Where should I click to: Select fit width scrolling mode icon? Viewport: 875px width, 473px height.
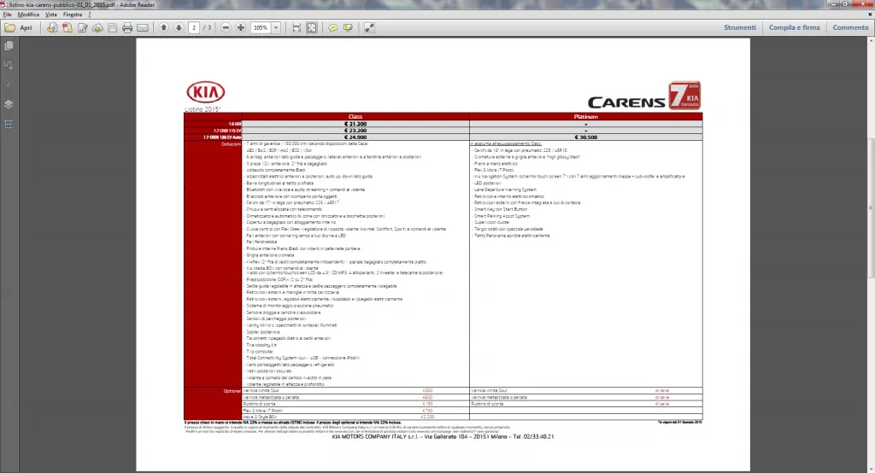(x=297, y=27)
